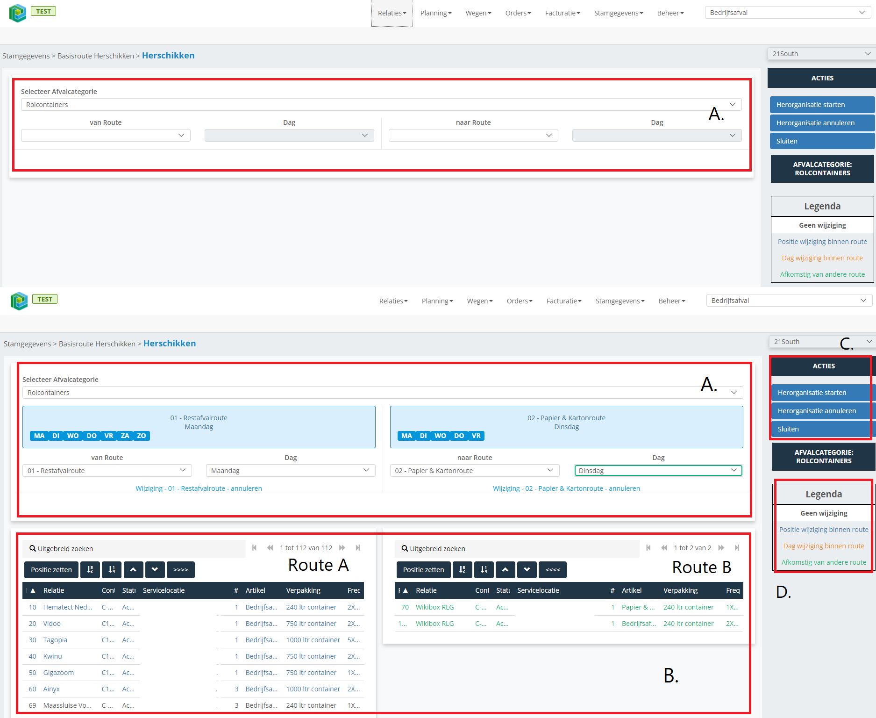The image size is (876, 718).
Task: Toggle ZO day chip in 01 - Restafvalroute card
Action: point(142,436)
